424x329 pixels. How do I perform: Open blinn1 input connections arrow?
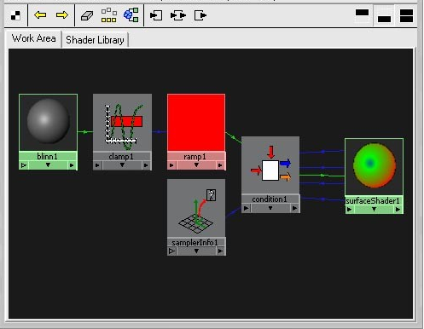click(x=24, y=165)
